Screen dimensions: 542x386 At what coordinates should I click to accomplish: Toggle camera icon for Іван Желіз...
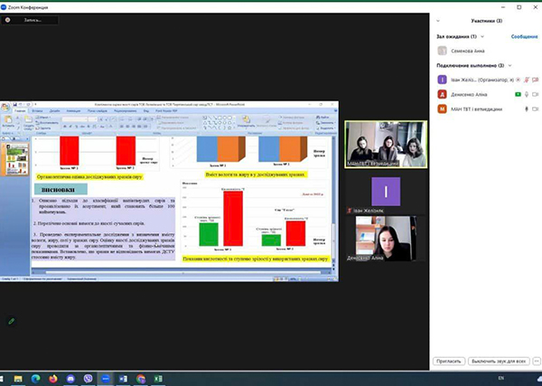(536, 80)
